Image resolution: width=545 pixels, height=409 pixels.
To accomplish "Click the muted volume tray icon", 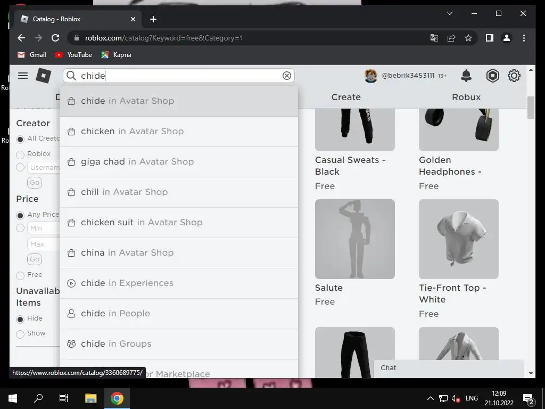I will (x=456, y=398).
